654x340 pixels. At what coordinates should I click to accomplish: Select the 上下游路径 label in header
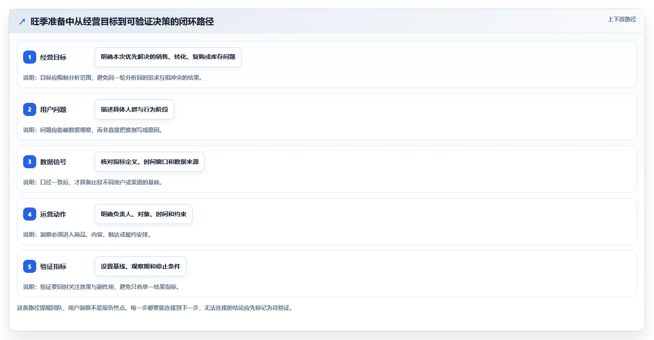pyautogui.click(x=622, y=19)
